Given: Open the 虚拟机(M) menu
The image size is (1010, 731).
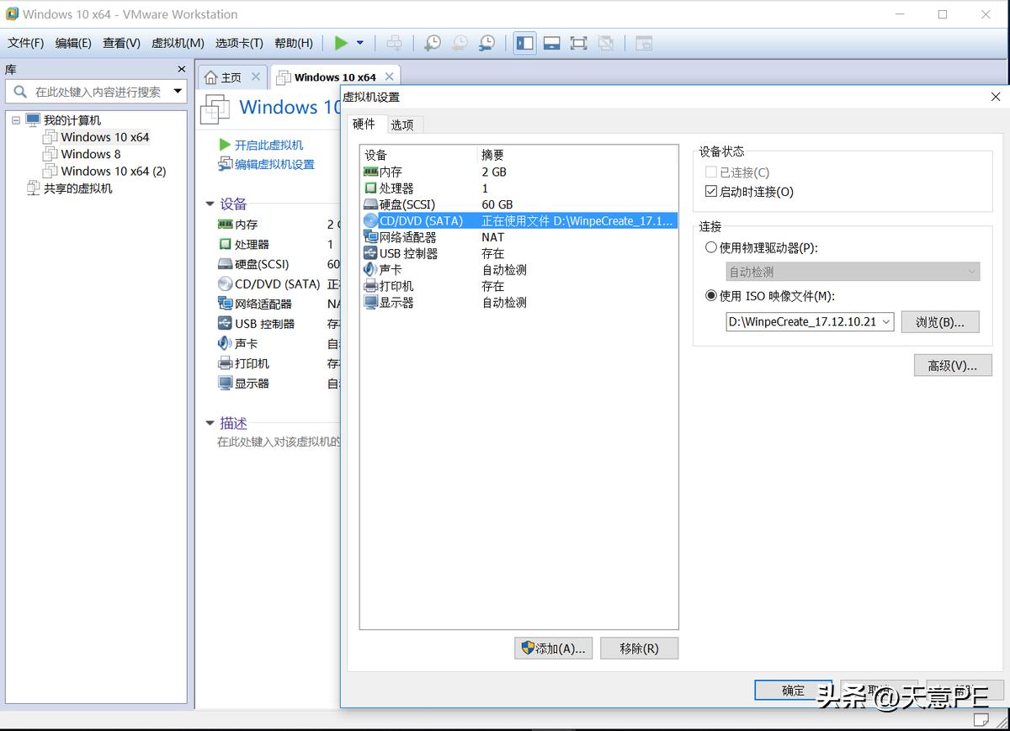Looking at the screenshot, I should point(177,43).
